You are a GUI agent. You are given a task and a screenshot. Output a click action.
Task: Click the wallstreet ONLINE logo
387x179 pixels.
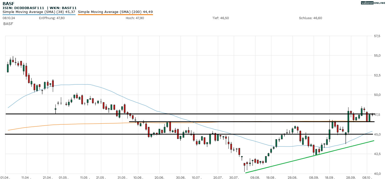tap(373, 3)
